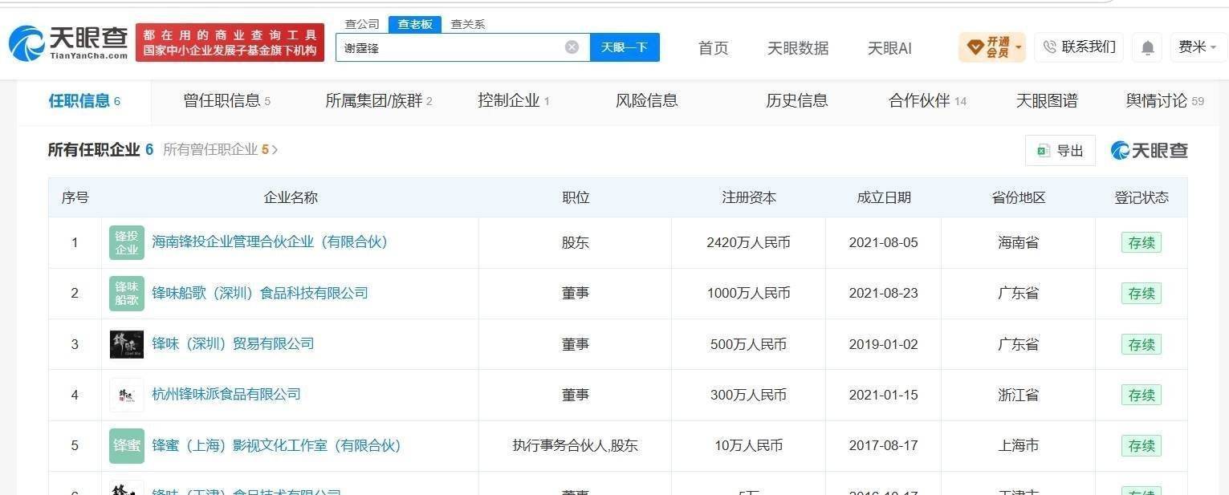This screenshot has width=1229, height=495.
Task: Open the 费米 user account dropdown
Action: coord(1198,47)
